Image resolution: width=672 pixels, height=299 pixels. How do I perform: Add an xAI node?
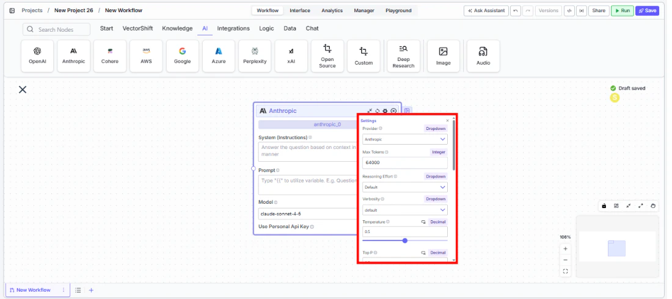pyautogui.click(x=291, y=56)
